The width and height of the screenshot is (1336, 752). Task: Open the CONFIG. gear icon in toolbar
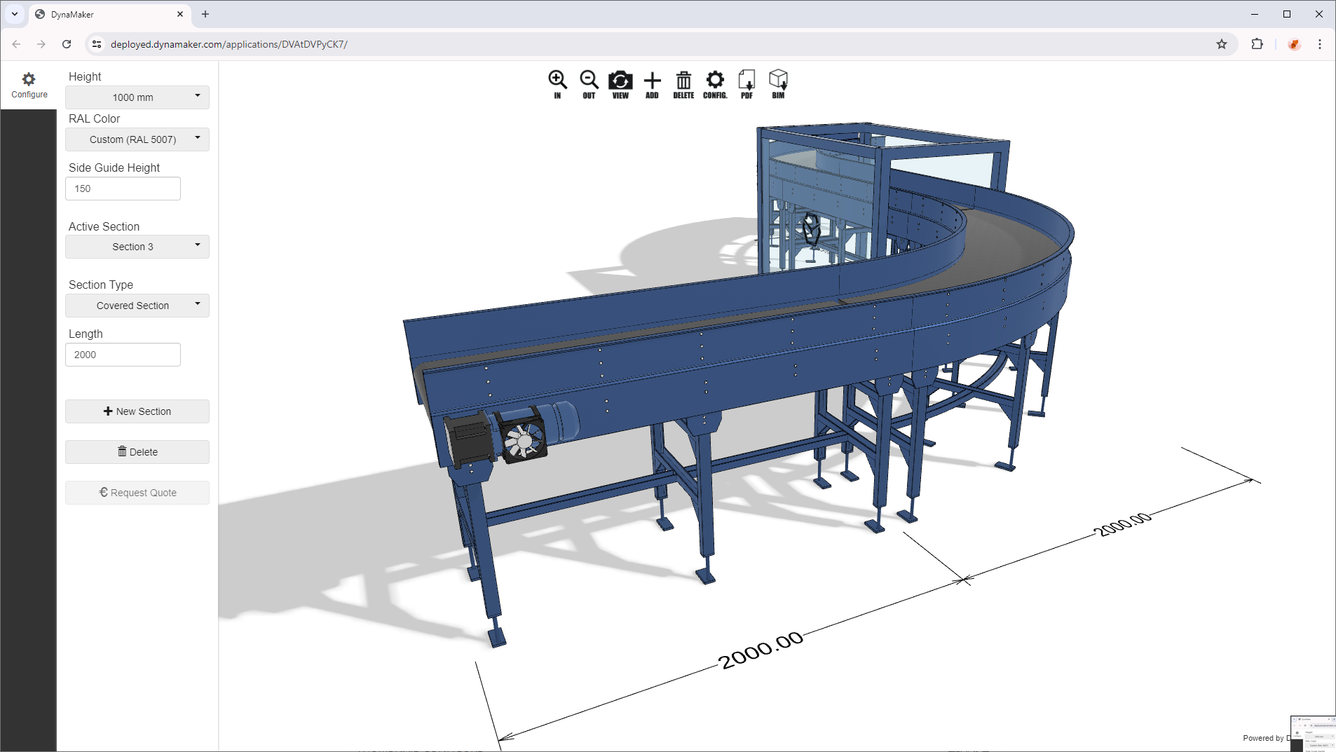click(x=715, y=84)
